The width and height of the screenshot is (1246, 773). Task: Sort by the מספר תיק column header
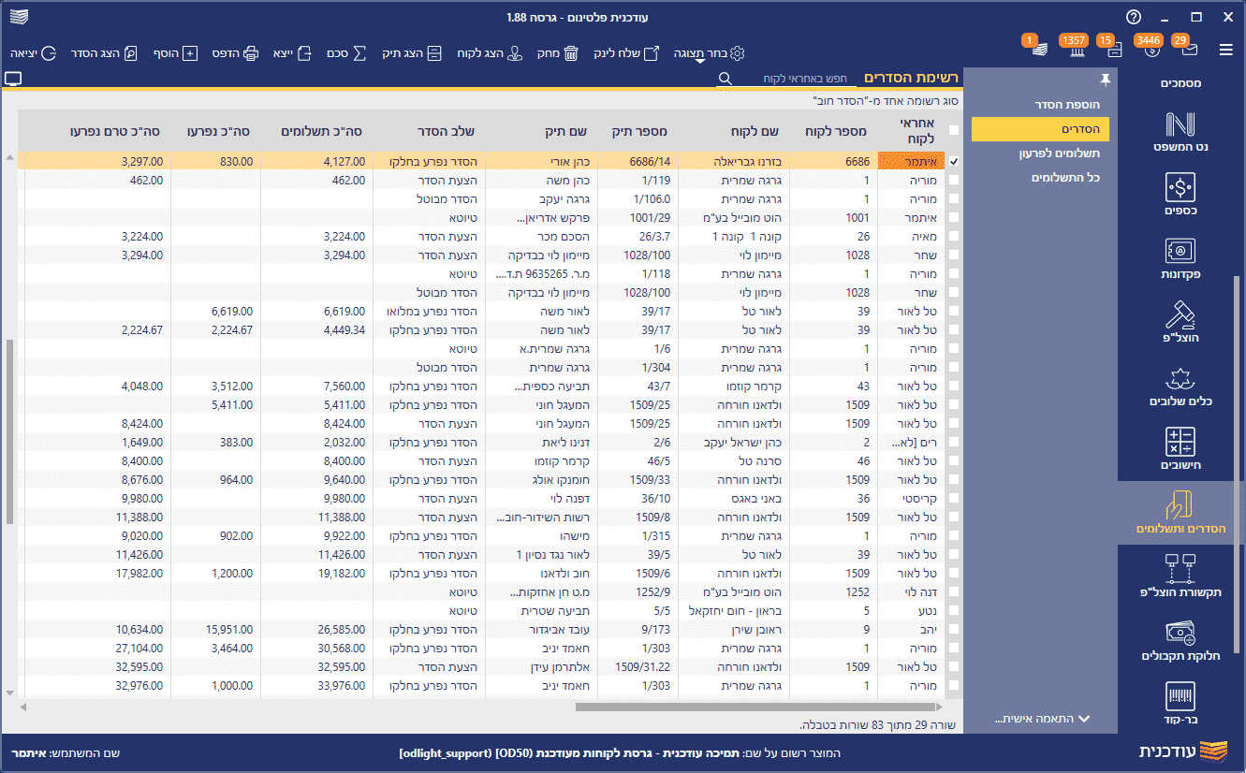(x=638, y=131)
